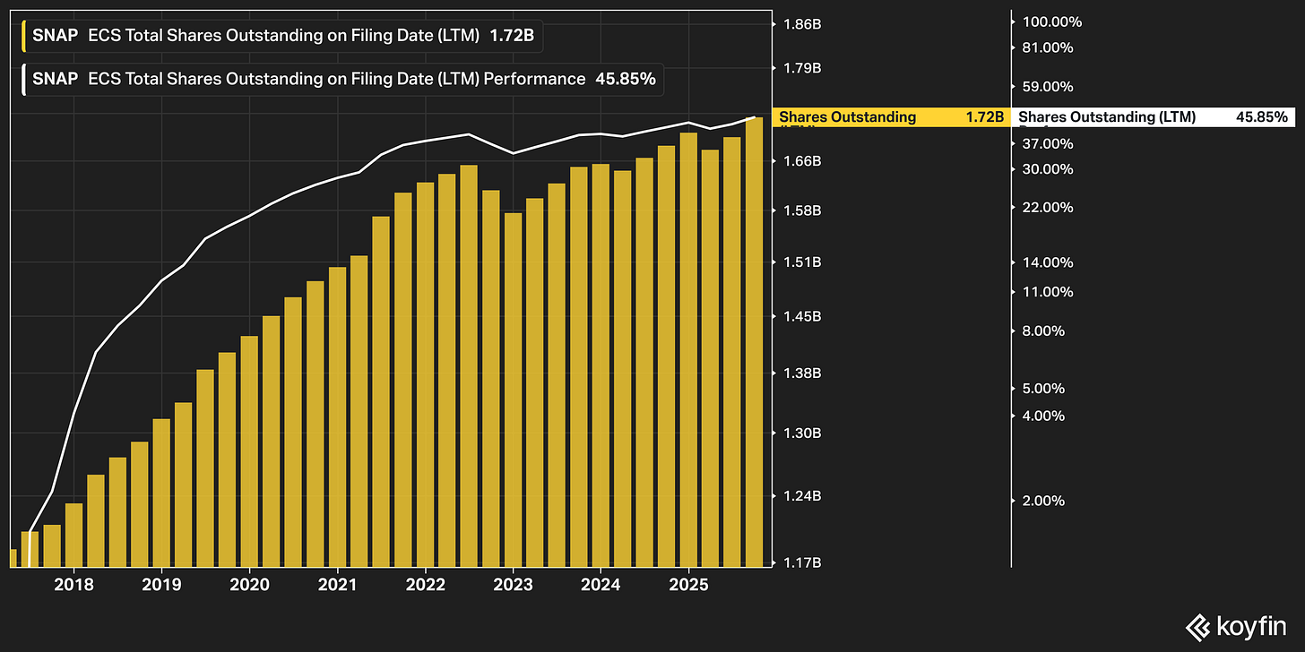
Task: Click the 1.24B y-axis value
Action: [x=803, y=496]
